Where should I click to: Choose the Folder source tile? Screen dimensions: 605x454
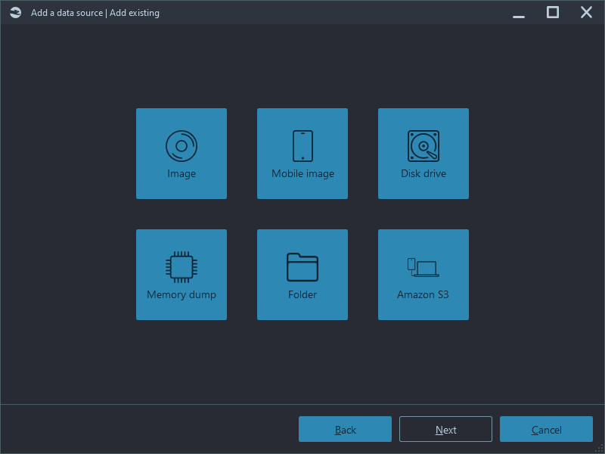302,275
